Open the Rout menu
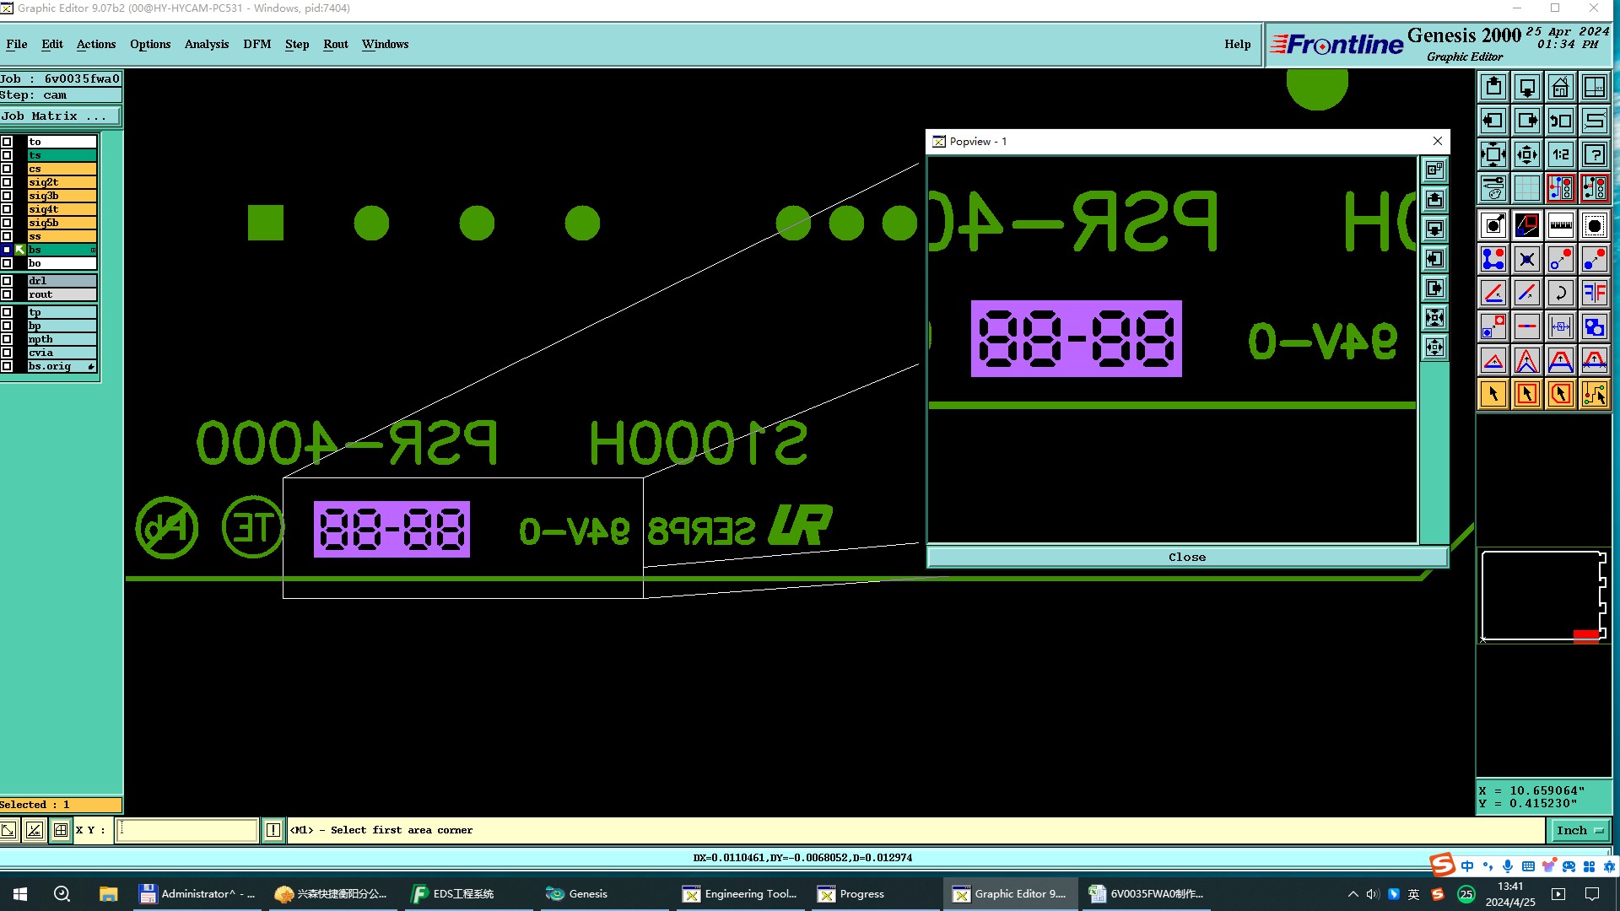The image size is (1620, 911). 336,44
